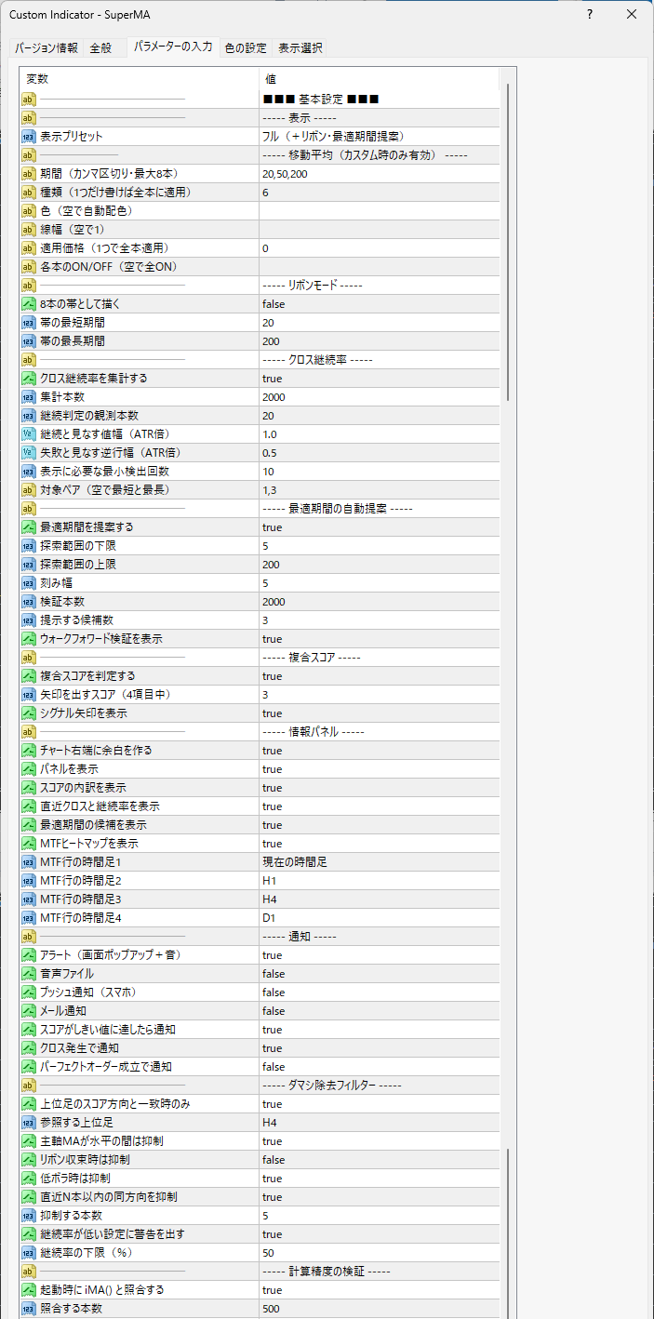Image resolution: width=654 pixels, height=1319 pixels.
Task: Click the boolean icon beside 8本の帯として描く
Action: pyautogui.click(x=28, y=304)
